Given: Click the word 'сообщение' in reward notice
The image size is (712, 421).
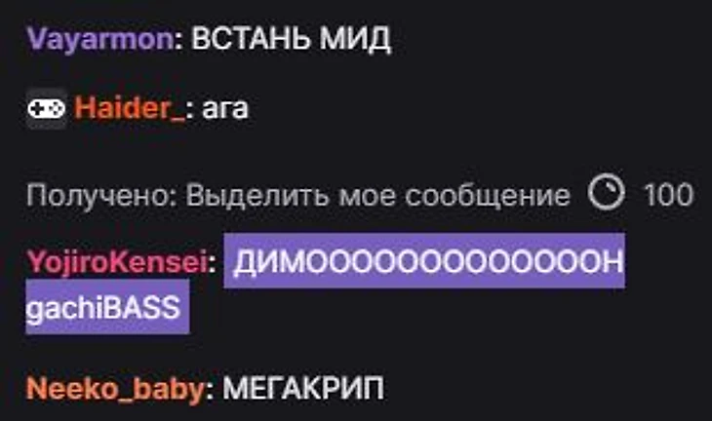Looking at the screenshot, I should [x=488, y=197].
